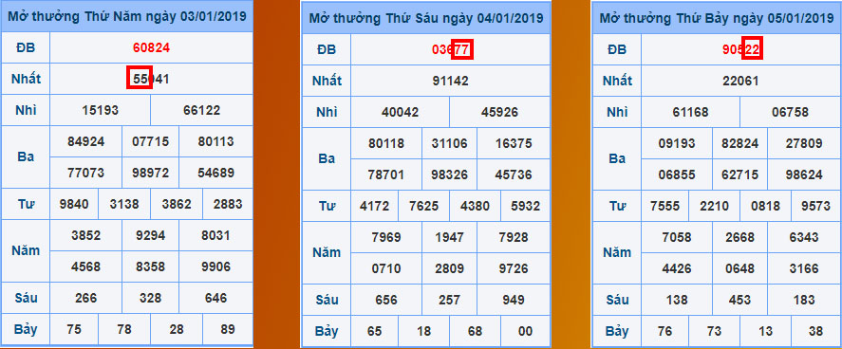The height and width of the screenshot is (349, 842).
Task: Pick fourth prize number 9573
Action: click(x=815, y=206)
